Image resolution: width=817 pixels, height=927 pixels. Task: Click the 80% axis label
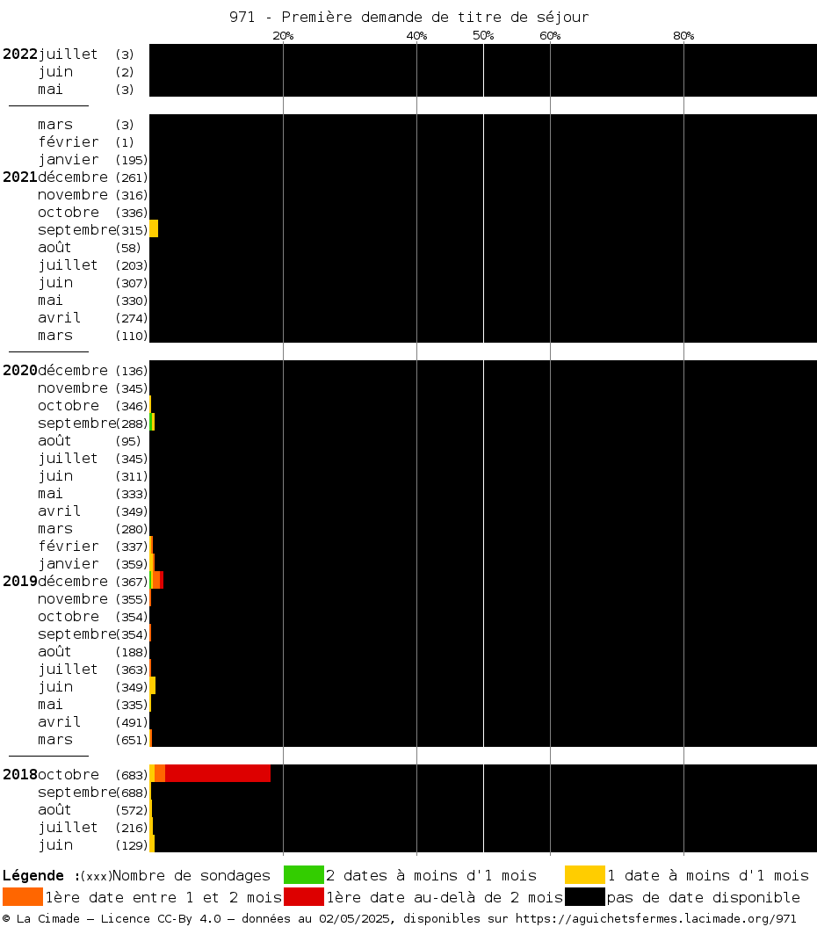coord(684,35)
